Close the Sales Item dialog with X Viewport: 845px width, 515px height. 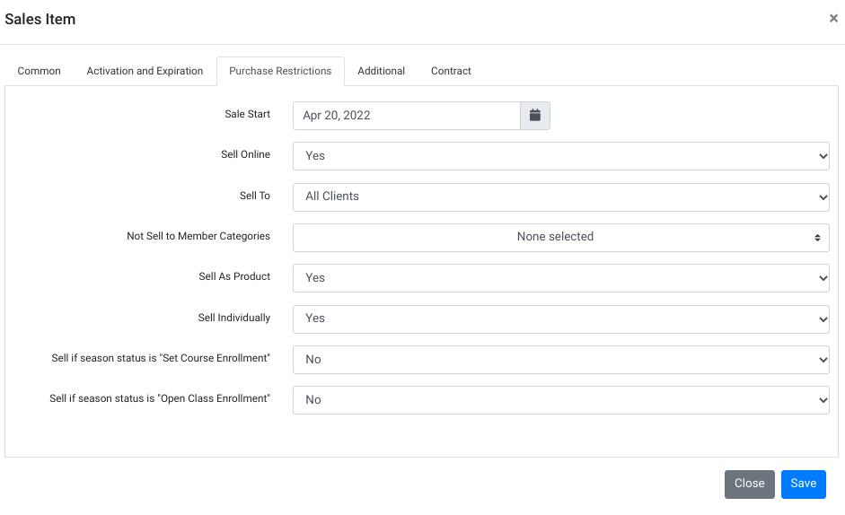(833, 18)
